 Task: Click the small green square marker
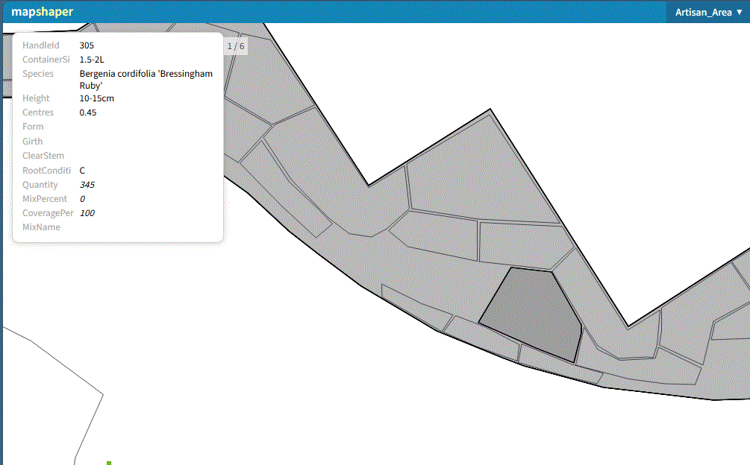[x=109, y=463]
